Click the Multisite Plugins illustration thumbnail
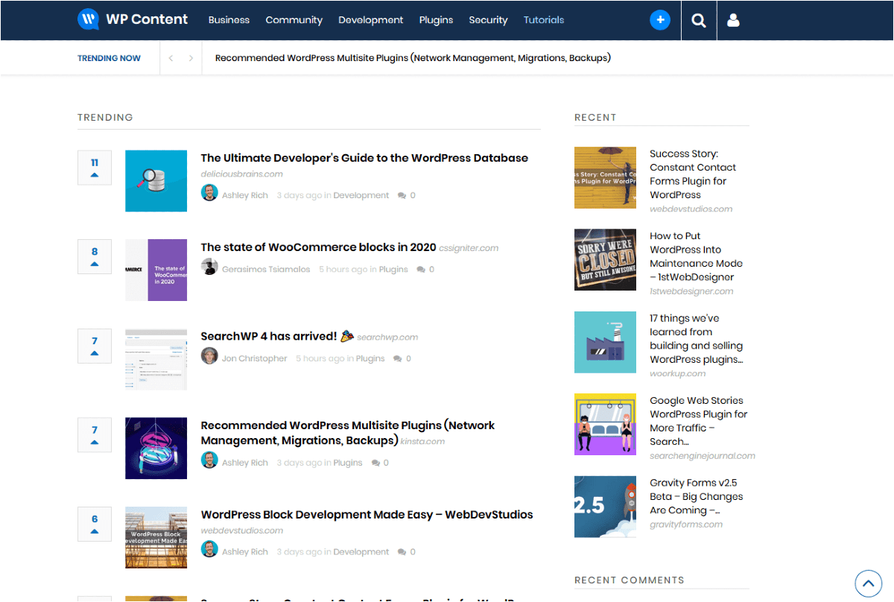The image size is (894, 602). click(156, 448)
